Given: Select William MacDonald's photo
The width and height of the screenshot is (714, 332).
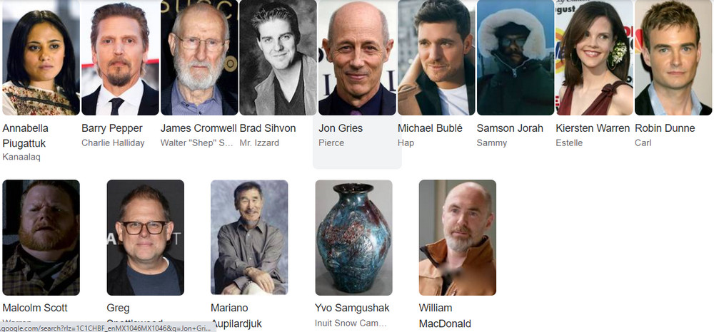Looking at the screenshot, I should pyautogui.click(x=458, y=237).
